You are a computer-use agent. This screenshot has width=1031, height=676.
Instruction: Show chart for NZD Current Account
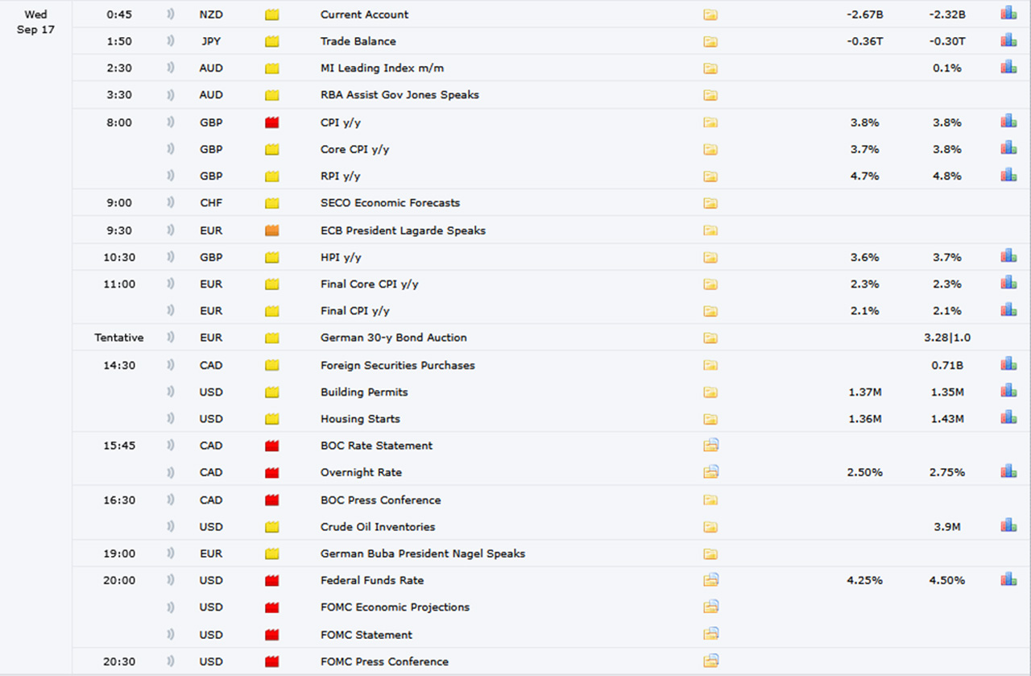point(1008,14)
